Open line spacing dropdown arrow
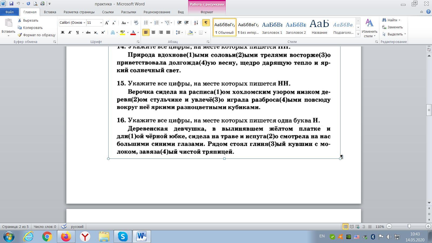The width and height of the screenshot is (432, 243). point(182,32)
